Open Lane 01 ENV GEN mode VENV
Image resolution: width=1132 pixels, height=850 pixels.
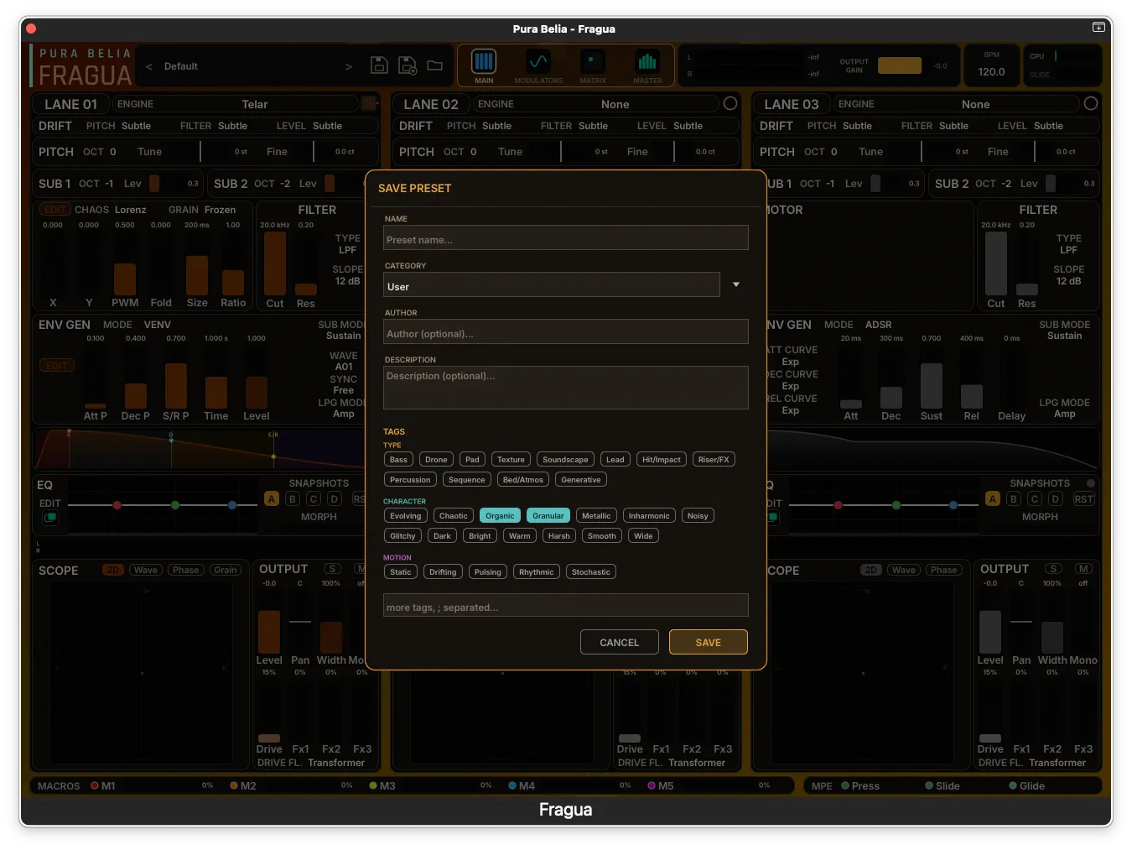click(x=157, y=325)
